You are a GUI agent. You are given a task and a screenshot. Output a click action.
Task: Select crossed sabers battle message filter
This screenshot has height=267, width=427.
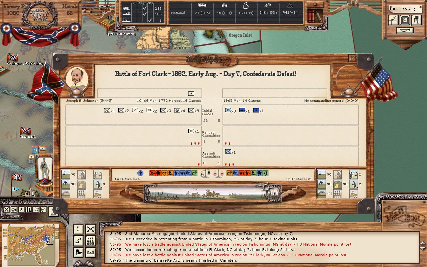pyautogui.click(x=90, y=229)
